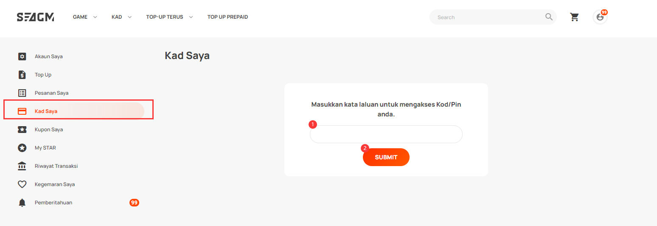657x226 pixels.
Task: Click the search magnifier icon
Action: pyautogui.click(x=549, y=17)
